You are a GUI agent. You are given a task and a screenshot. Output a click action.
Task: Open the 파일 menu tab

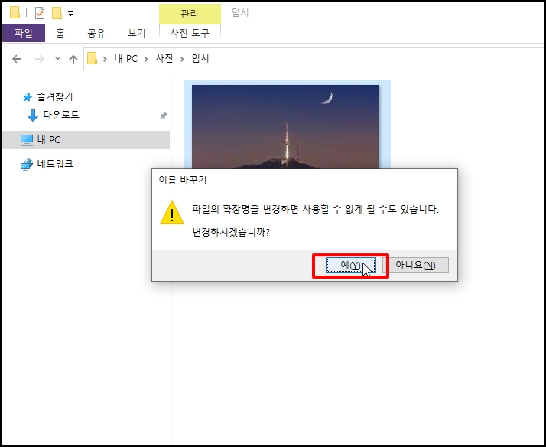tap(24, 33)
